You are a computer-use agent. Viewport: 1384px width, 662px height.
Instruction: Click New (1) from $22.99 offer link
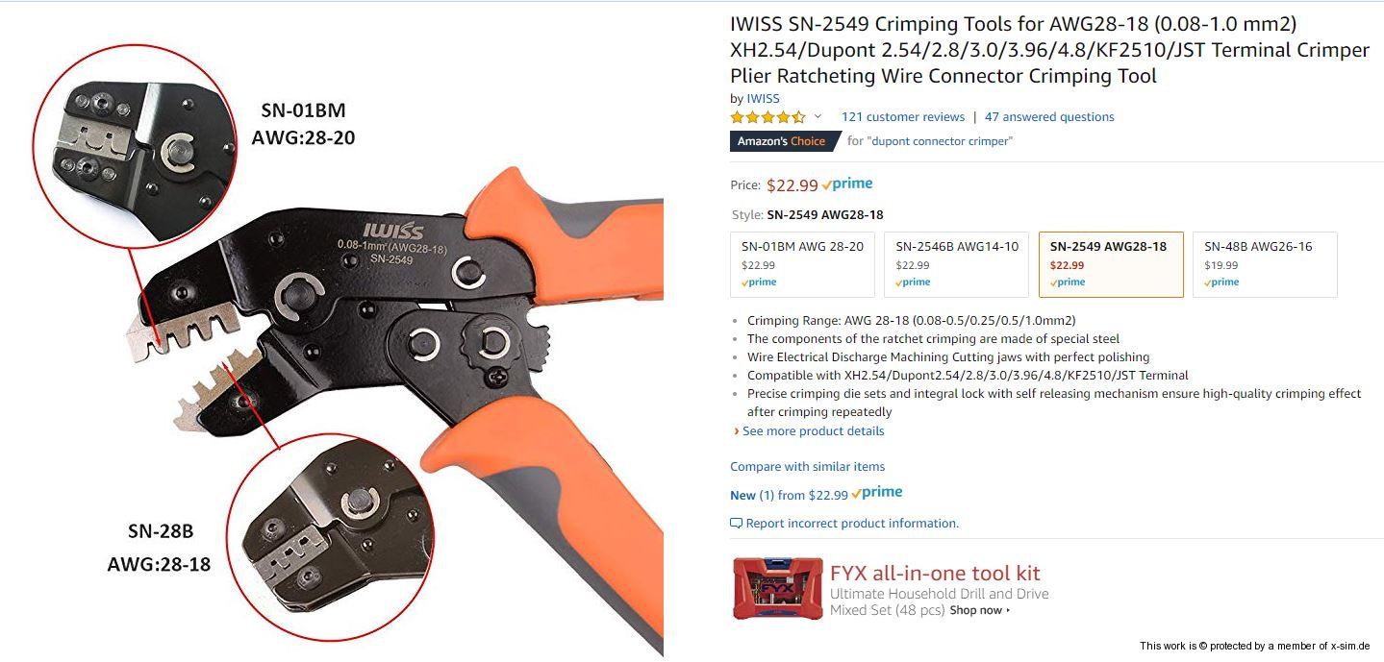(x=789, y=495)
